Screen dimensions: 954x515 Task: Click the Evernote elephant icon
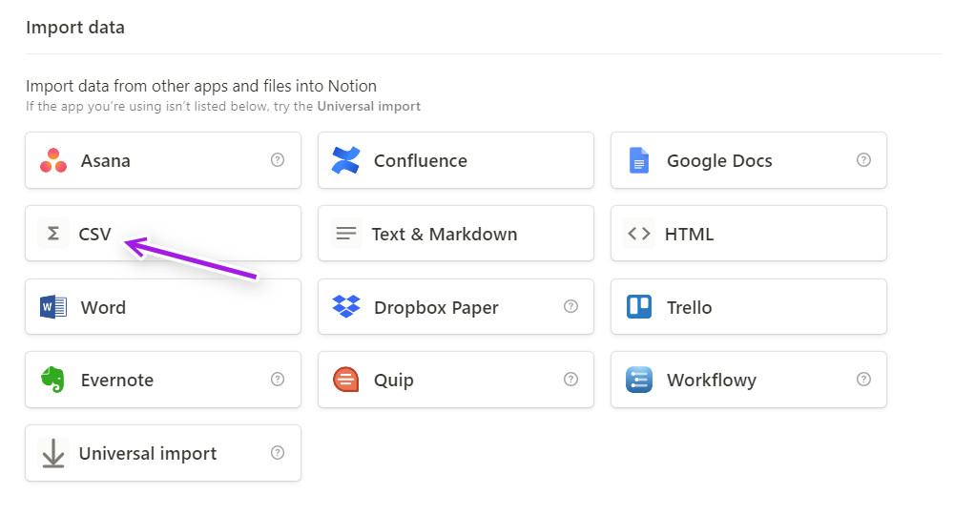click(53, 380)
